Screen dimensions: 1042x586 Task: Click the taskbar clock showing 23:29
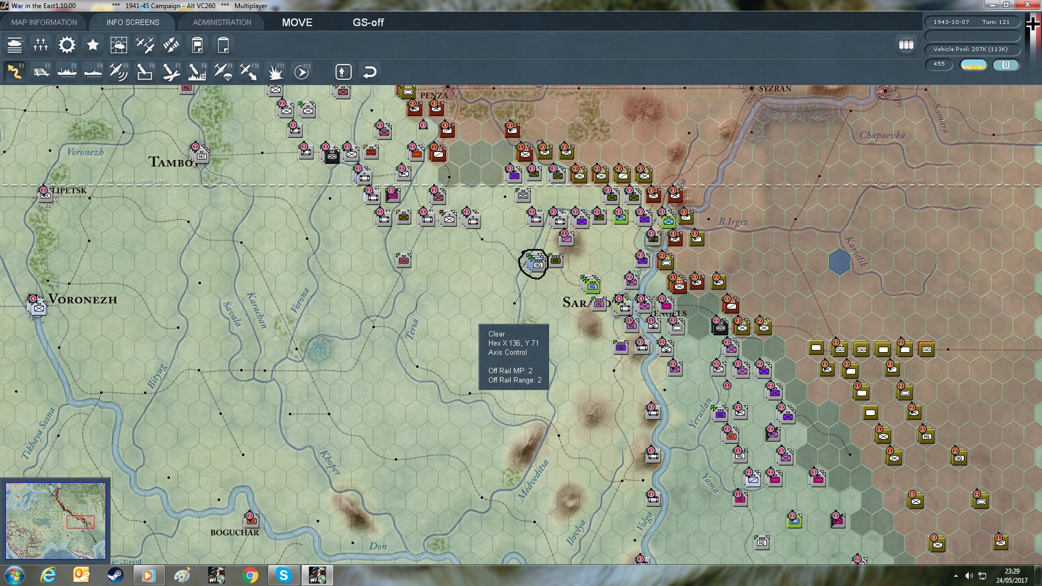coord(1012,576)
